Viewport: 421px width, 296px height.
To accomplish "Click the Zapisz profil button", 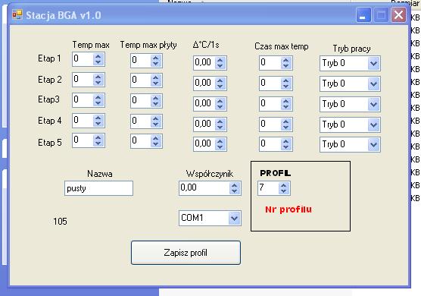I will coord(186,253).
